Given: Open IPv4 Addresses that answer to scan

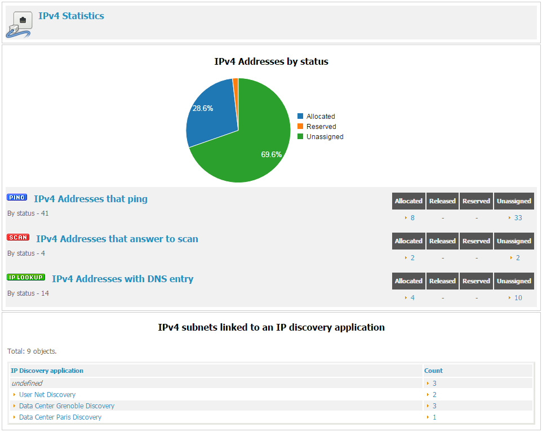Looking at the screenshot, I should (117, 239).
